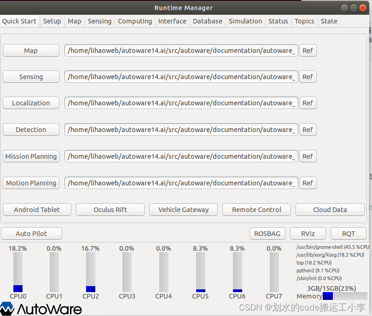Image resolution: width=372 pixels, height=316 pixels.
Task: Activate Auto Pilot
Action: click(x=32, y=234)
